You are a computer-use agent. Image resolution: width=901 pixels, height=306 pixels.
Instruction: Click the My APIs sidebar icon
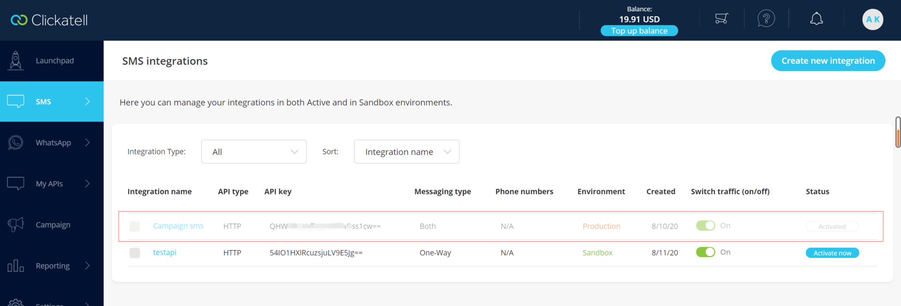(x=15, y=184)
